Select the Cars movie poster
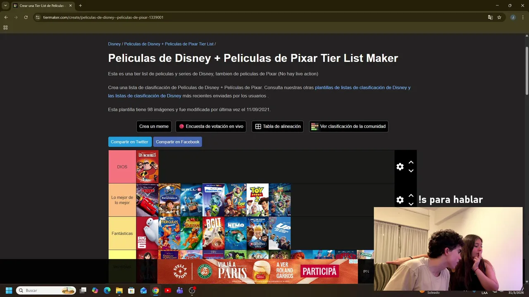Image resolution: width=529 pixels, height=297 pixels. pos(148,200)
